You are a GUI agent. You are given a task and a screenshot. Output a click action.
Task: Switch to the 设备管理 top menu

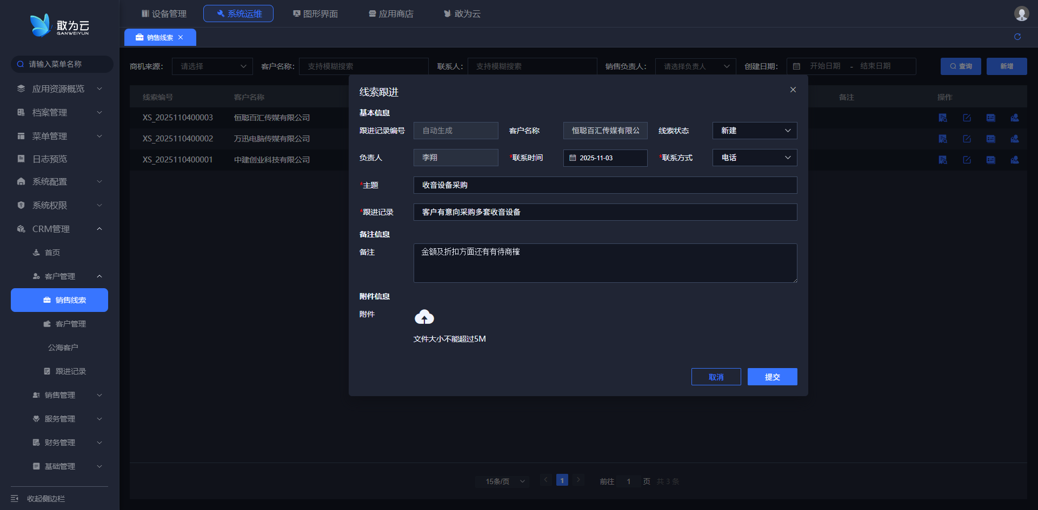[164, 13]
